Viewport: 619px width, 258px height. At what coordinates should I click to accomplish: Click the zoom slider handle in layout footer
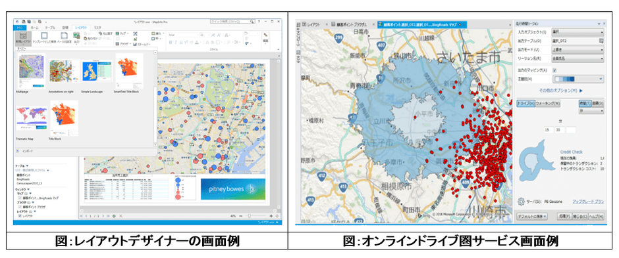(x=250, y=216)
